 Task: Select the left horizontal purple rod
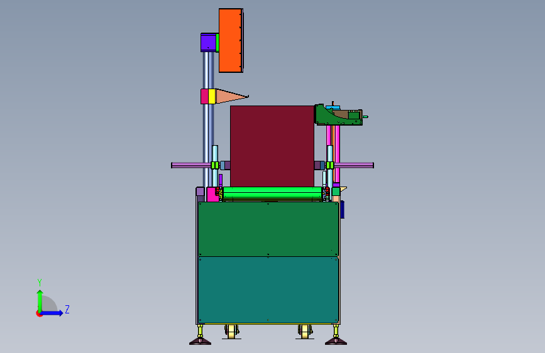tap(191, 165)
